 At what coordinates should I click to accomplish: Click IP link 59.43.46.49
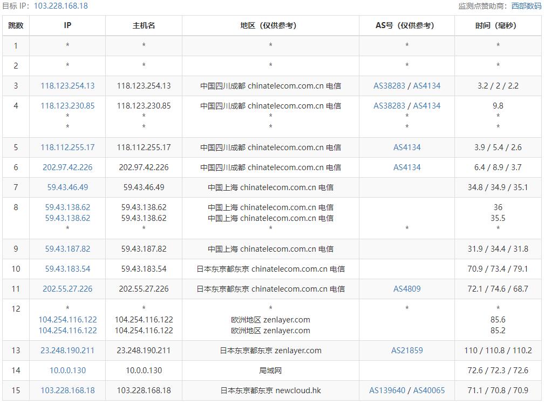[x=67, y=187]
